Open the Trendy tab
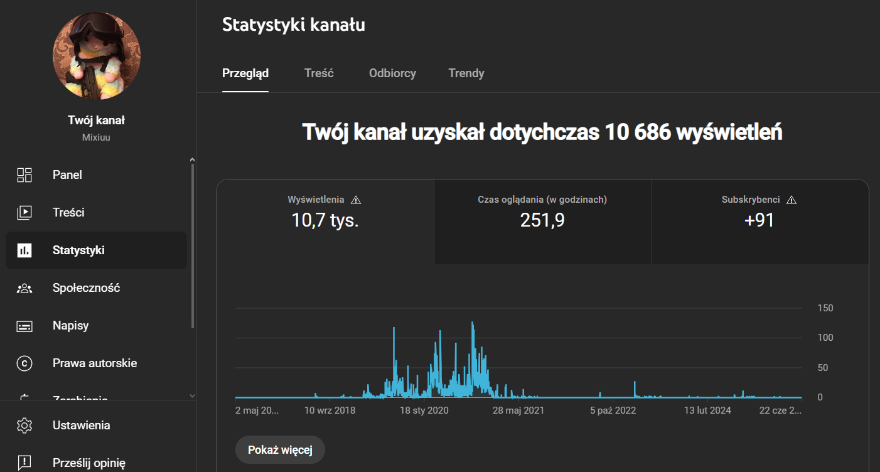The image size is (880, 472). 466,73
